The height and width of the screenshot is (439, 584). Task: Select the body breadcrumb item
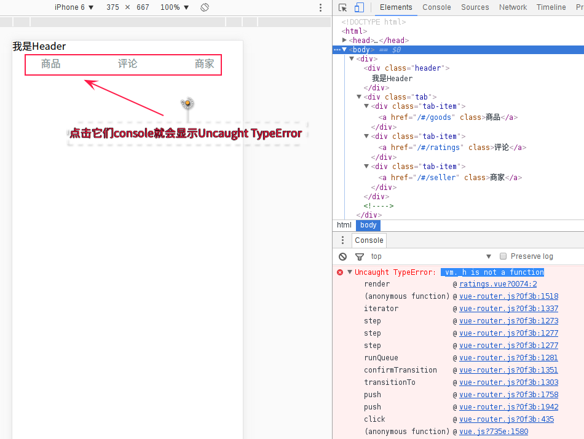(x=368, y=225)
